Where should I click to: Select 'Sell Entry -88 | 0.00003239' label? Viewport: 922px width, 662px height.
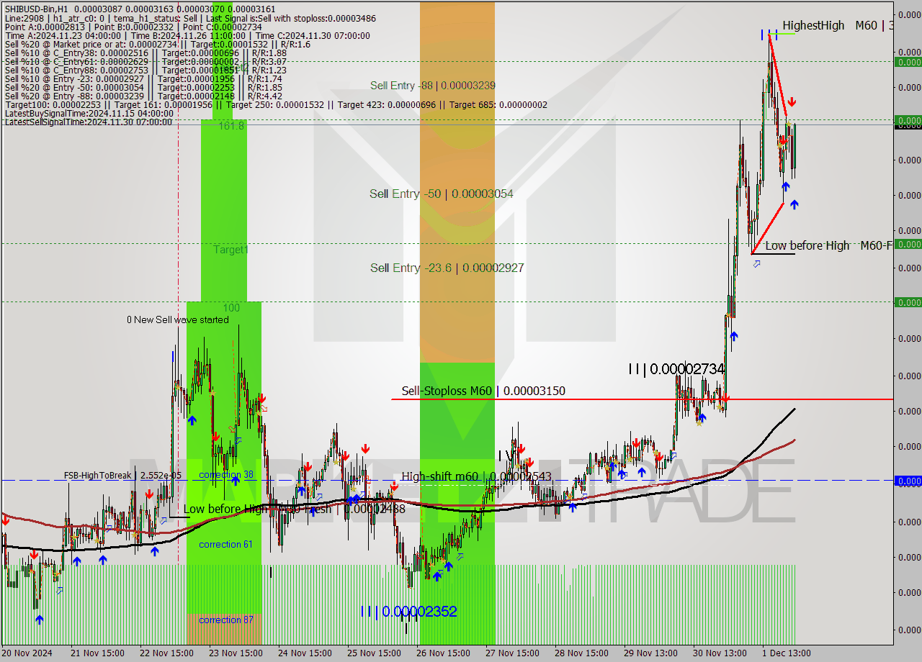pyautogui.click(x=432, y=85)
